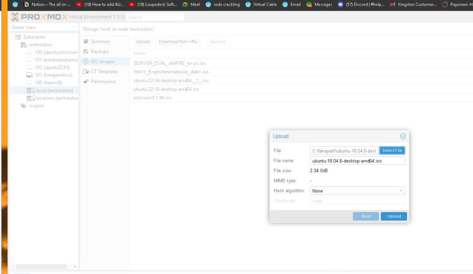
Task: Switch to the rode crackling browser tab
Action: point(222,5)
